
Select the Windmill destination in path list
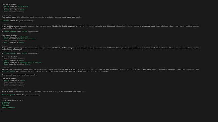tap(24, 37)
